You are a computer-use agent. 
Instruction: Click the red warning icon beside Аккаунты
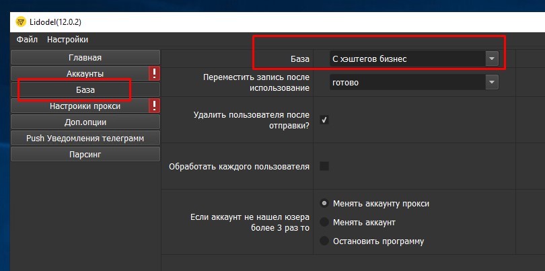tap(154, 74)
